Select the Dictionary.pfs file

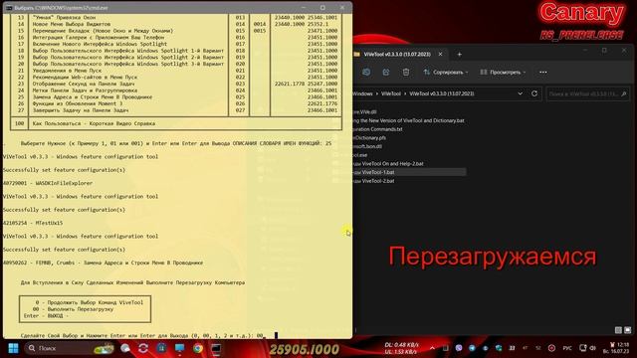369,137
